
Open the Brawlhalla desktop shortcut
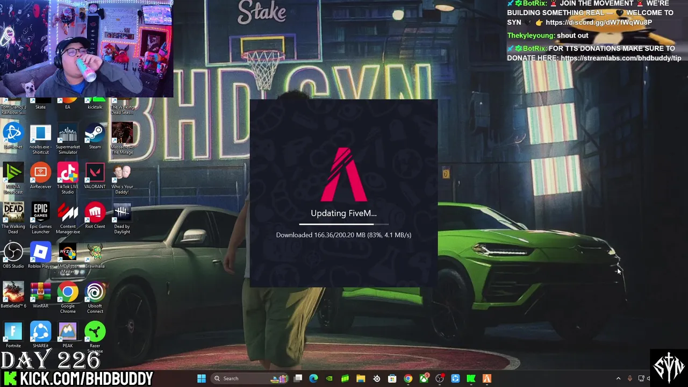pos(95,256)
